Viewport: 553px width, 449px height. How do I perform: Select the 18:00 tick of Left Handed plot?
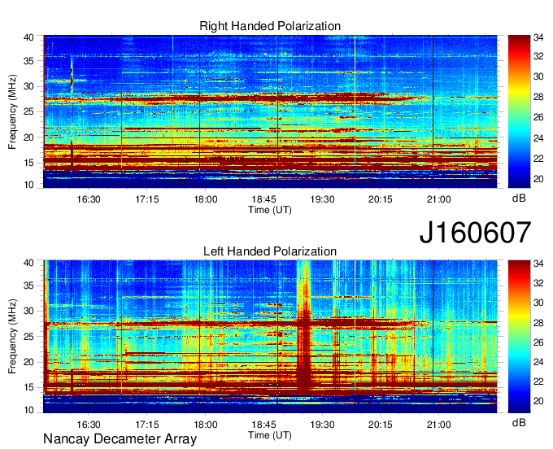click(x=206, y=425)
